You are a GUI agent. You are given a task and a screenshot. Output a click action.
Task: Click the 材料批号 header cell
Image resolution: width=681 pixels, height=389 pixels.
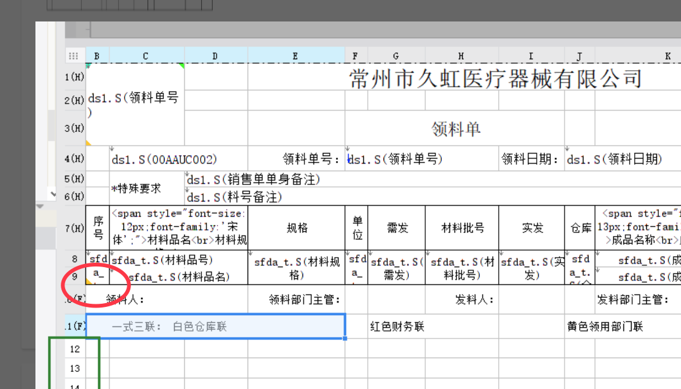point(461,228)
